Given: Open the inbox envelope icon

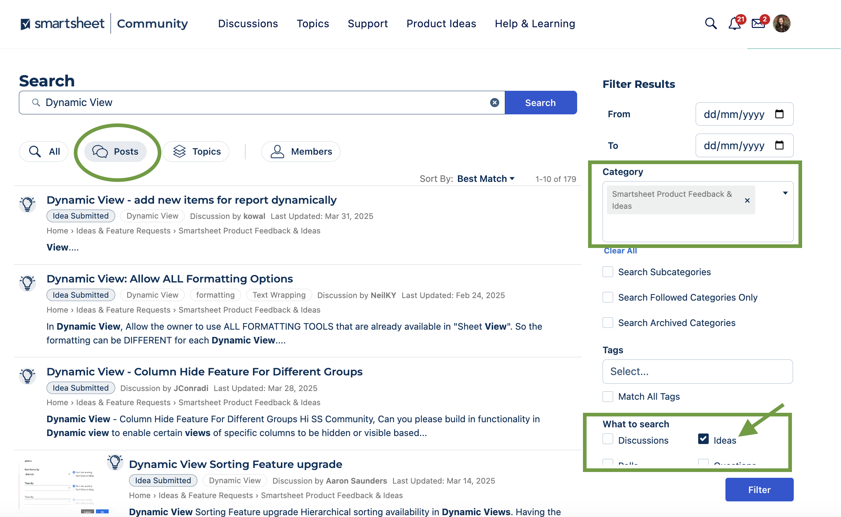Looking at the screenshot, I should (758, 24).
